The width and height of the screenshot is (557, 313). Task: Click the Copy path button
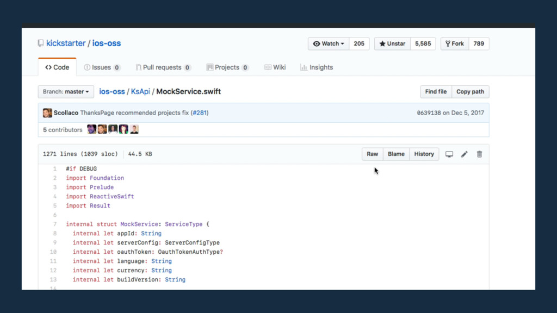click(471, 91)
